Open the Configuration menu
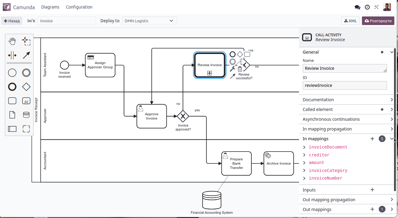This screenshot has width=398, height=218. coord(79,7)
